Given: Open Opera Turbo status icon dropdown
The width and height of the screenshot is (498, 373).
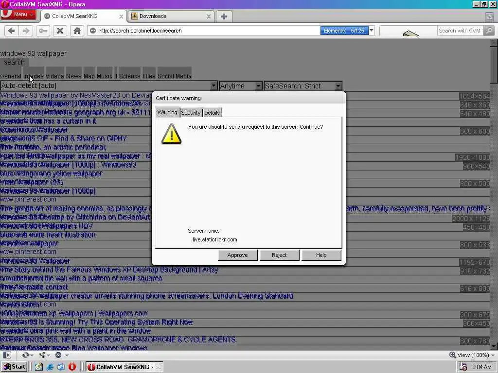Looking at the screenshot, I should [61, 355].
